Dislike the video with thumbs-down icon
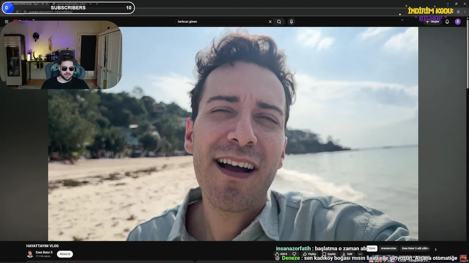This screenshot has width=469, height=263. tap(294, 254)
